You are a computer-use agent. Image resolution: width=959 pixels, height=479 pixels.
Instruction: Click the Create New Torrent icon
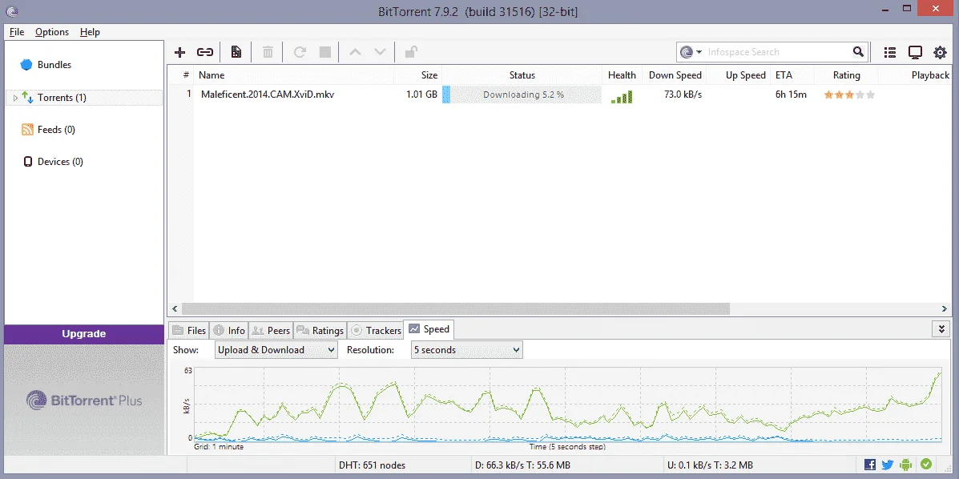click(x=236, y=52)
